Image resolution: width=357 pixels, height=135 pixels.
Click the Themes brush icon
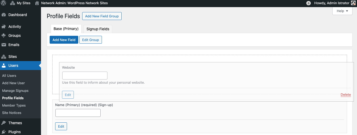click(x=4, y=123)
